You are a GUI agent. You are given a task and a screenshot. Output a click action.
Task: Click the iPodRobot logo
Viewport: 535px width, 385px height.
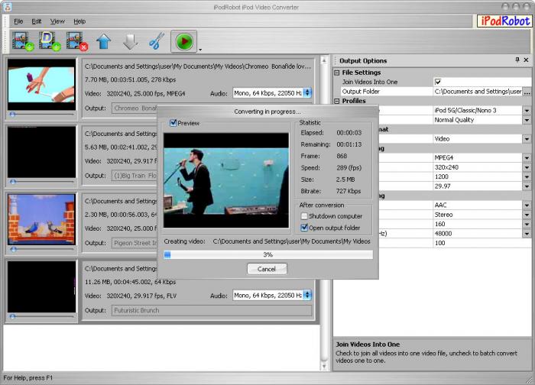coord(505,21)
